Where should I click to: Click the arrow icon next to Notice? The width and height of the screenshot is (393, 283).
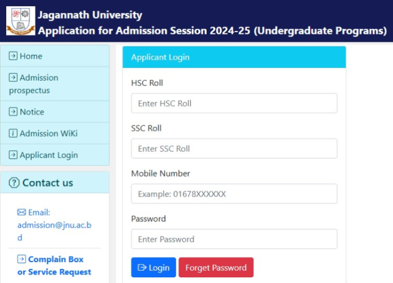13,111
